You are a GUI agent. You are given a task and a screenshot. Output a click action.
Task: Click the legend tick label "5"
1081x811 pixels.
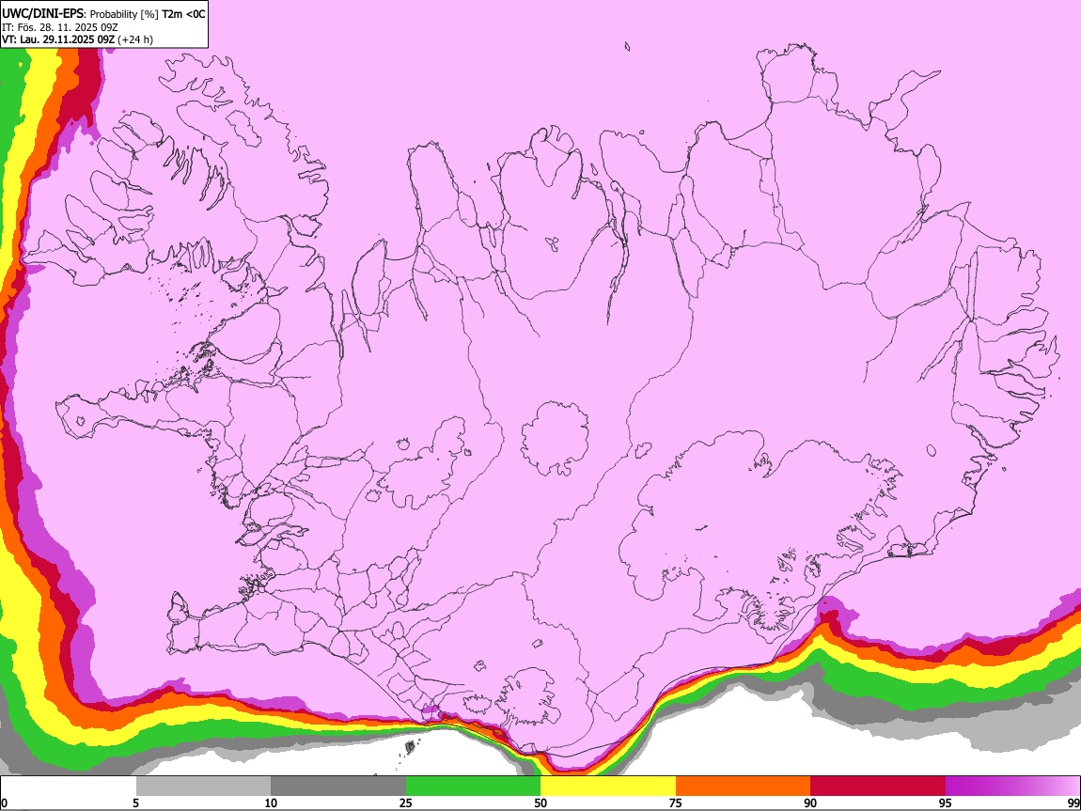tap(135, 803)
